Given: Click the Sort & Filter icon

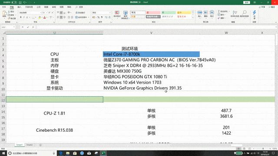Looking at the screenshot, I should [x=235, y=13].
